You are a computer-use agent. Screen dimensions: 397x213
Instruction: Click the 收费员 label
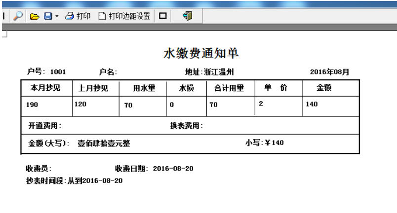coord(39,169)
